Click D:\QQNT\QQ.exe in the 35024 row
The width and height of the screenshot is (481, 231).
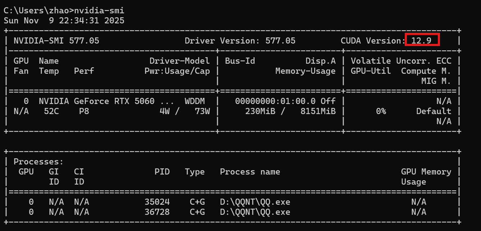click(x=255, y=202)
